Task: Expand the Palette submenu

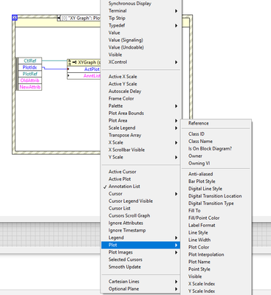Action: pyautogui.click(x=141, y=106)
